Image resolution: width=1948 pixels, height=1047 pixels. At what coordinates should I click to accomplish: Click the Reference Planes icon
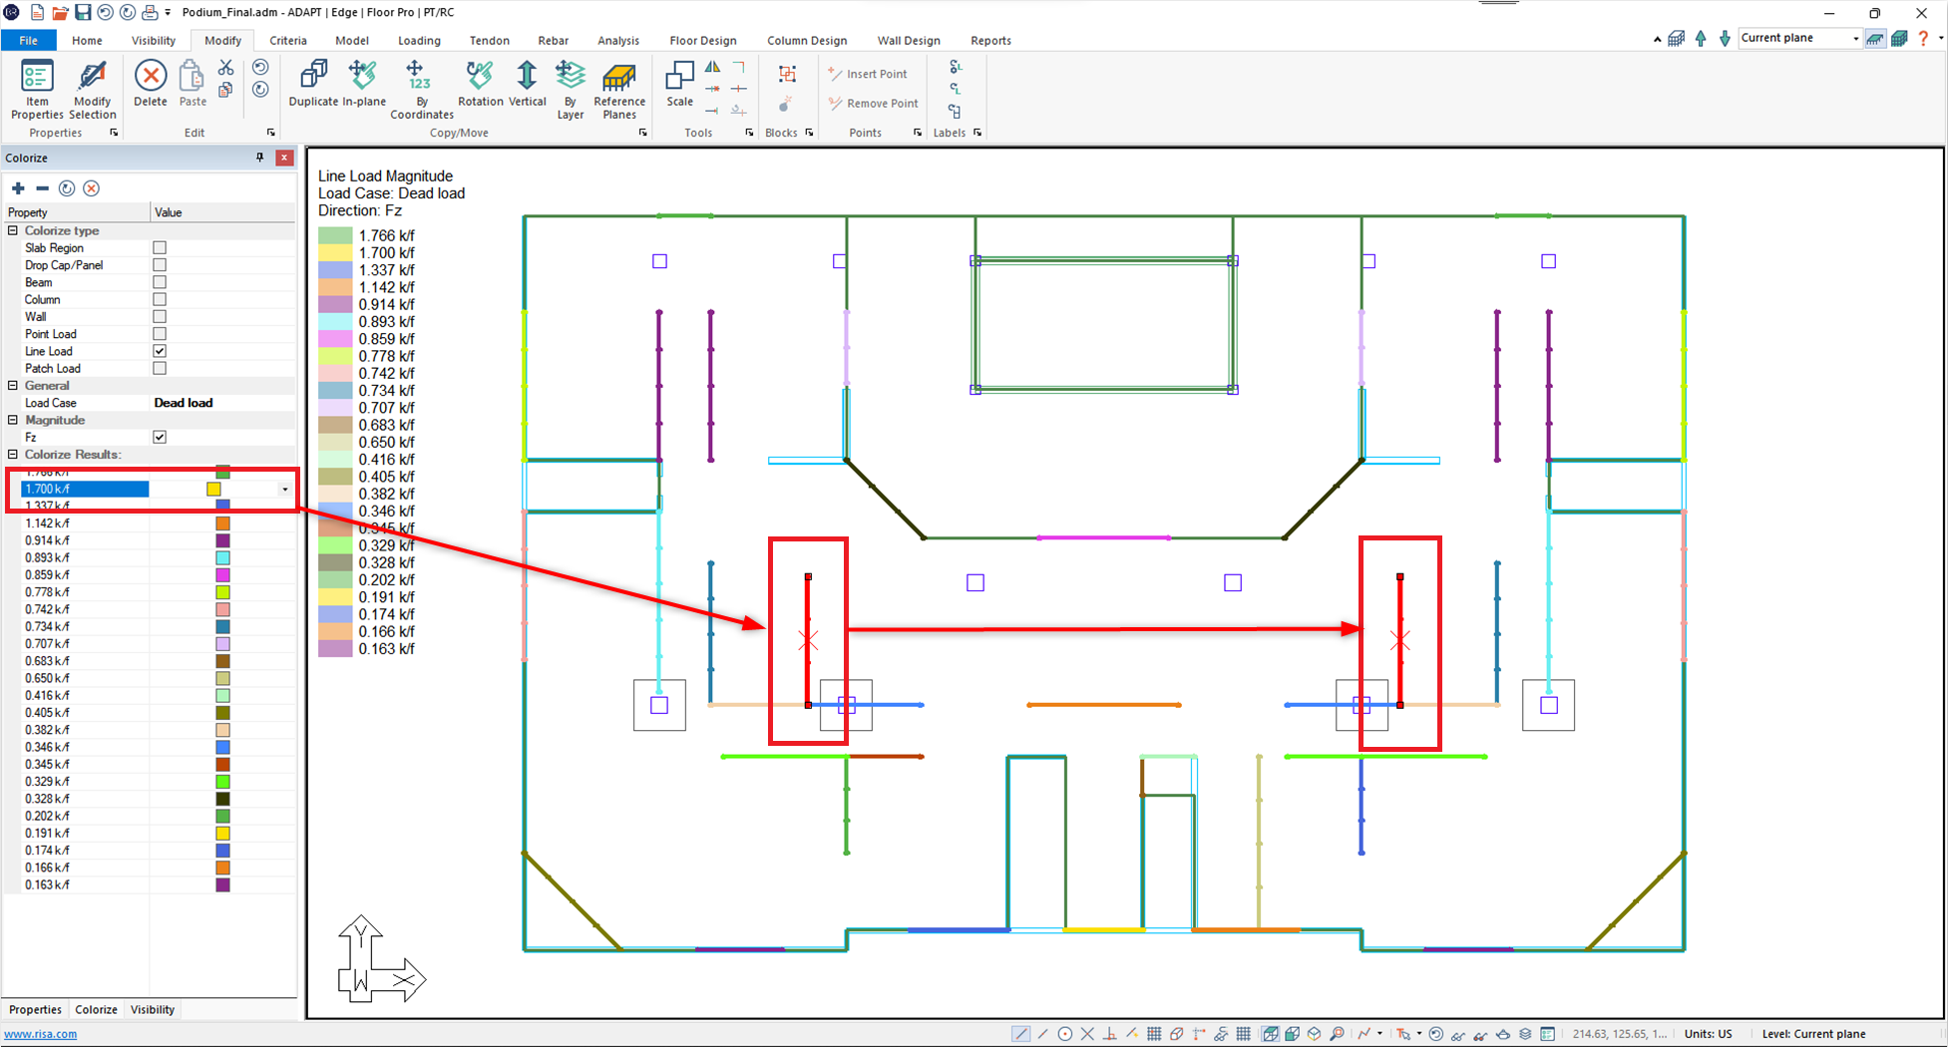click(618, 88)
